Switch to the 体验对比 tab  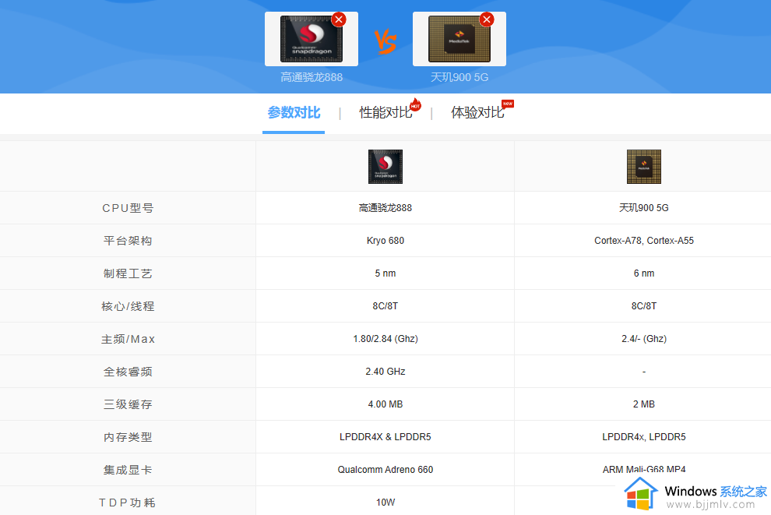[x=477, y=113]
